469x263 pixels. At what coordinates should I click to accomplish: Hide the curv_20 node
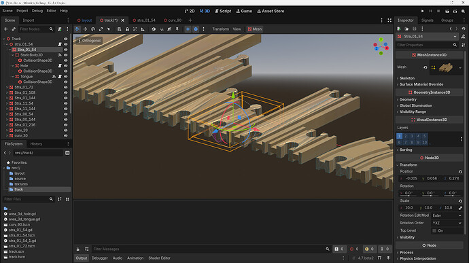(65, 130)
